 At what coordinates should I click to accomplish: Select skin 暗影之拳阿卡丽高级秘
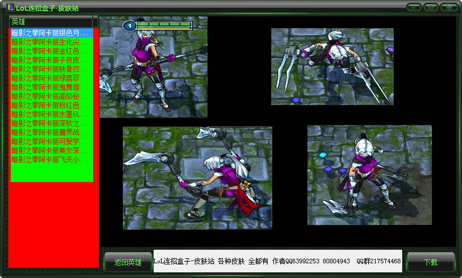(52, 96)
